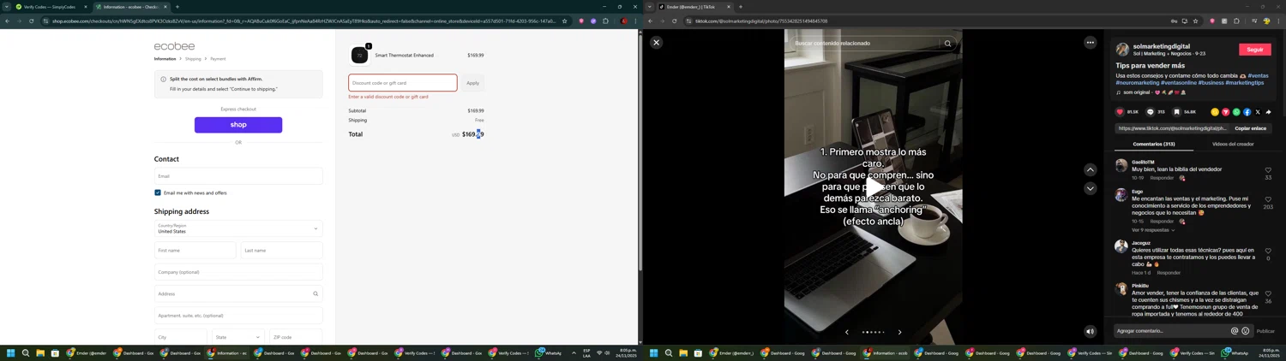Go to Shipping breadcrumb step
The height and width of the screenshot is (361, 1286).
coord(193,59)
